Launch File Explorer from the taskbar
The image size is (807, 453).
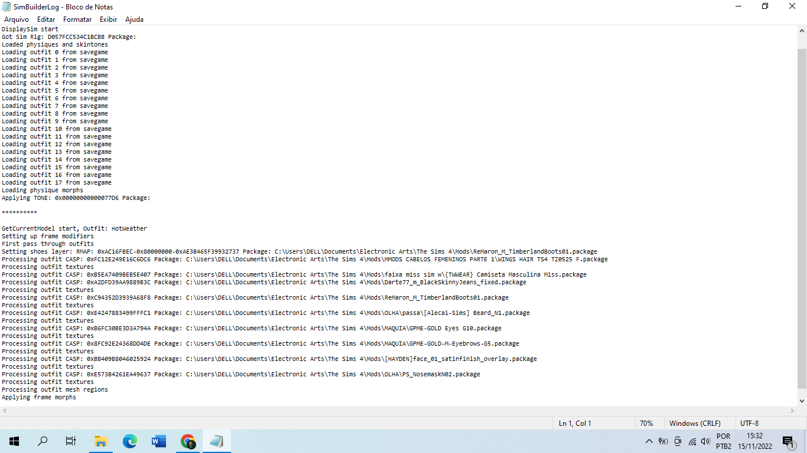click(100, 441)
